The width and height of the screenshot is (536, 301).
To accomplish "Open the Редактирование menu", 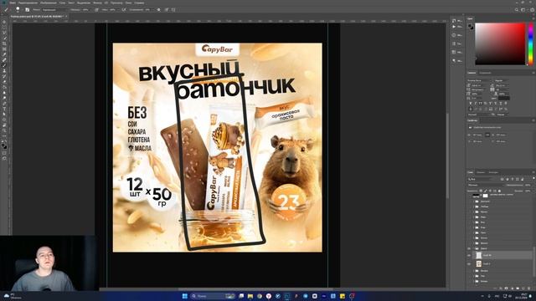I will 28,3.
